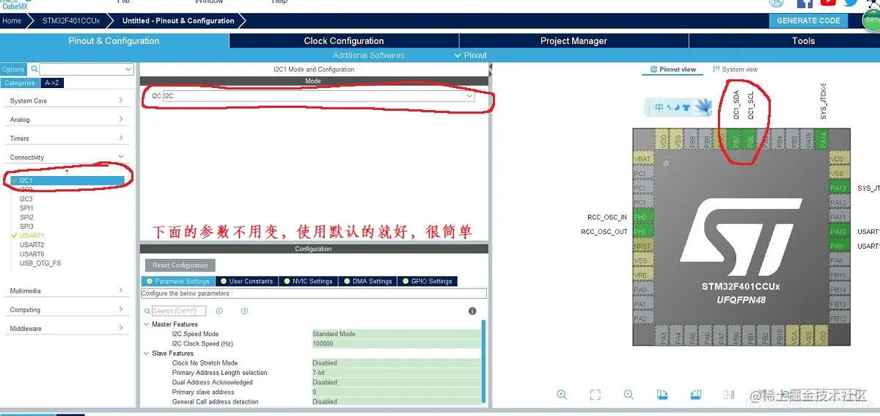Rotate chip view counter-clockwise
The image size is (880, 416).
[696, 394]
